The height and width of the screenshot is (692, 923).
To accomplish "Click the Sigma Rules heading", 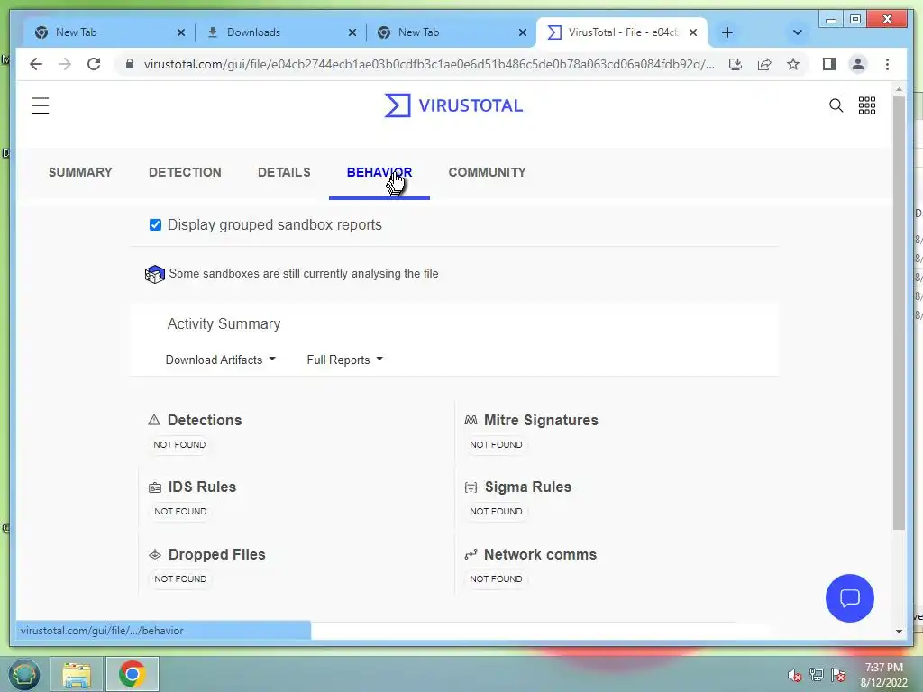I will [x=528, y=487].
